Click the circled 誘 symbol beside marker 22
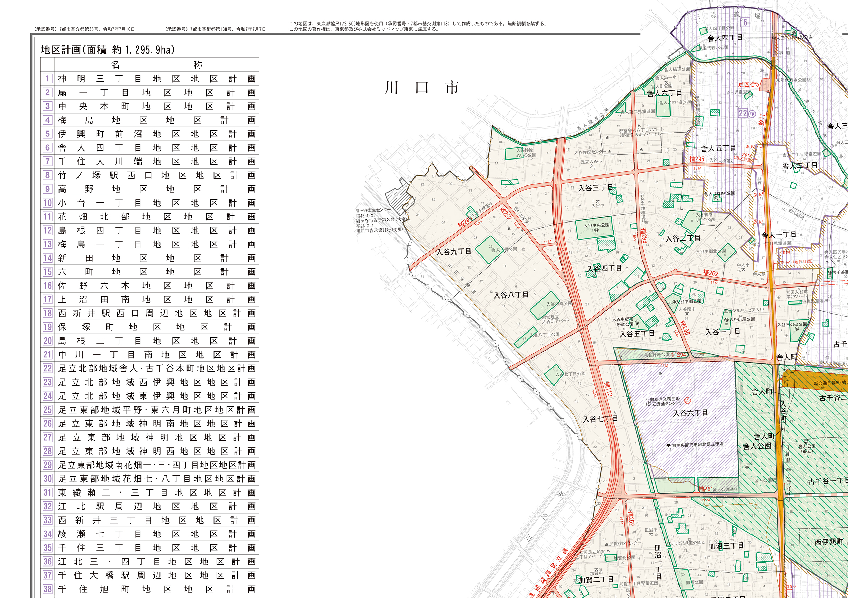848x598 pixels. [x=753, y=114]
